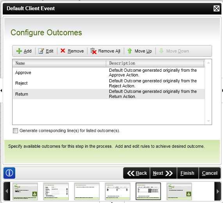Click the Add label in the toolbar

click(x=28, y=51)
